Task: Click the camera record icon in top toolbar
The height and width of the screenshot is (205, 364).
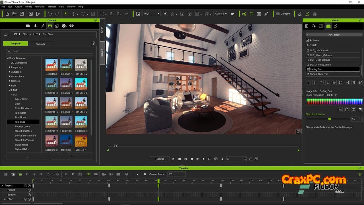Action: point(232,14)
